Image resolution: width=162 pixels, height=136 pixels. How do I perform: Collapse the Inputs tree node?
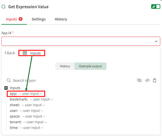click(6, 88)
